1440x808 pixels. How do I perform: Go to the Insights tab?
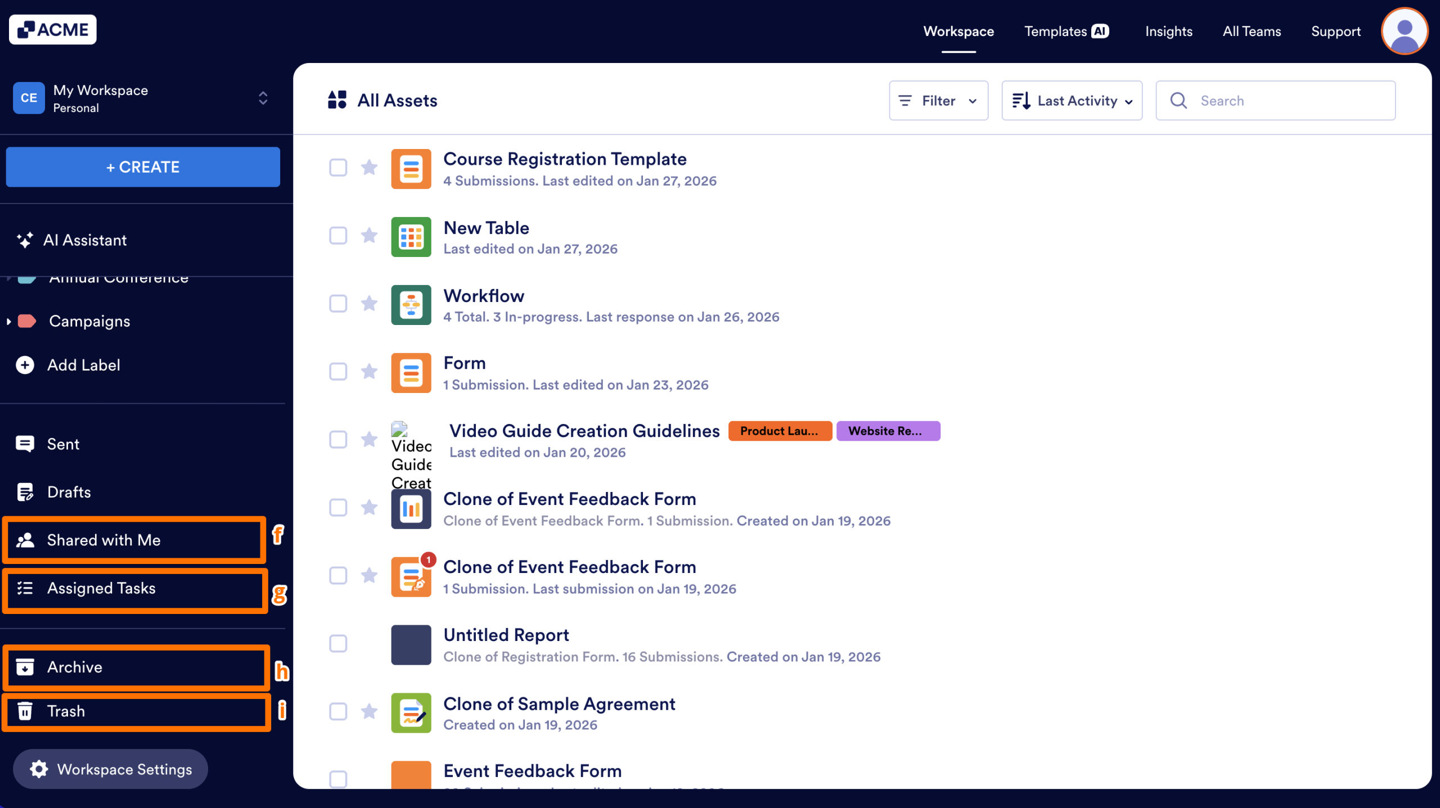(1169, 31)
